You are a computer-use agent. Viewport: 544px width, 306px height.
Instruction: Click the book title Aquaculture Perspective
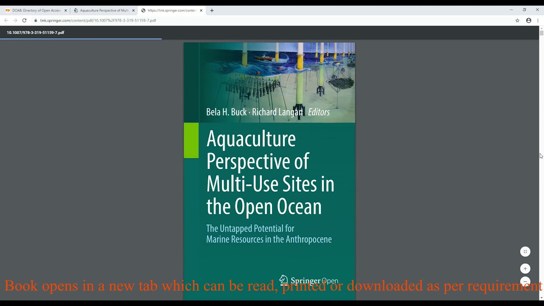tap(270, 173)
